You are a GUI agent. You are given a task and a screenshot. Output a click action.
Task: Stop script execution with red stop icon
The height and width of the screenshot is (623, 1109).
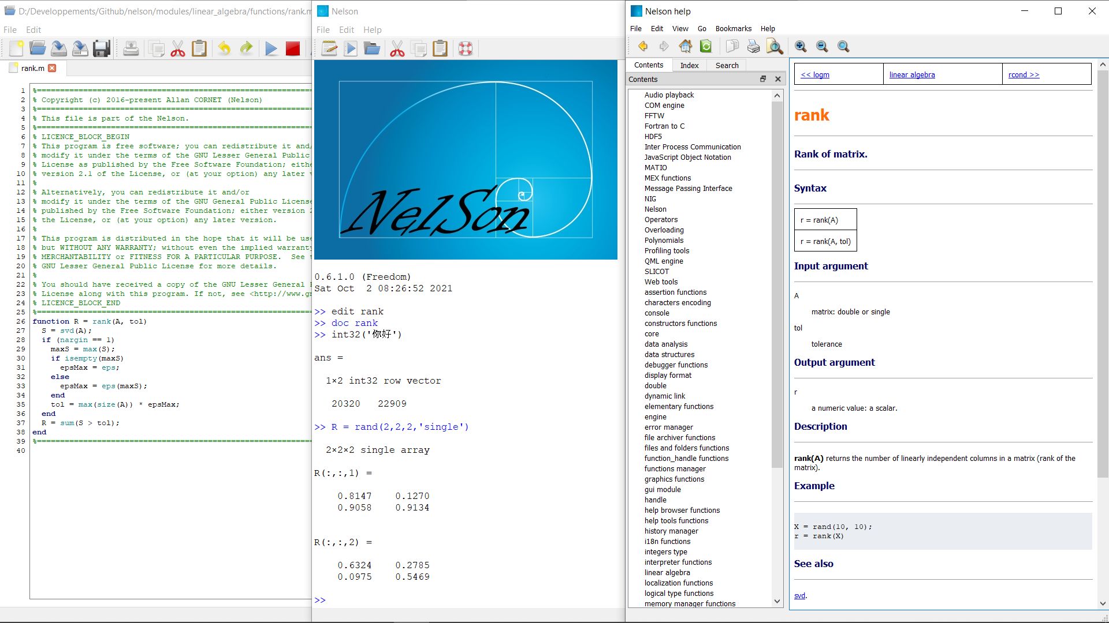pos(293,48)
